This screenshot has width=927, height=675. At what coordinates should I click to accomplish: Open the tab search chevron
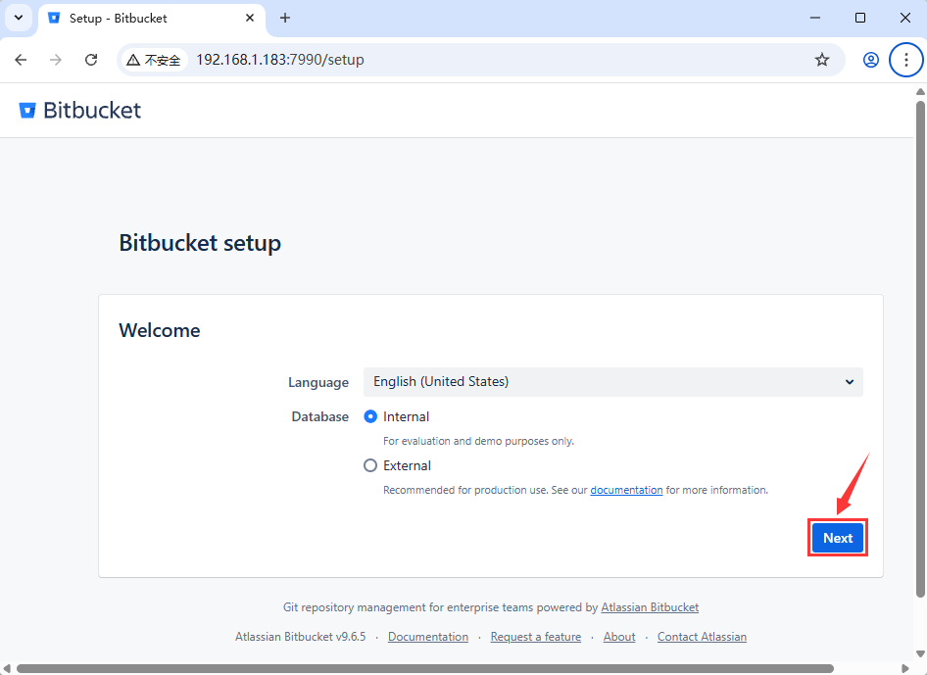pyautogui.click(x=19, y=18)
